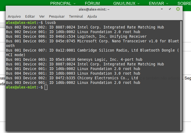Screen dimensions: 191x133
Task: Click 'Genesys Logic, Inc. 4-port hub' line
Action: point(74,59)
